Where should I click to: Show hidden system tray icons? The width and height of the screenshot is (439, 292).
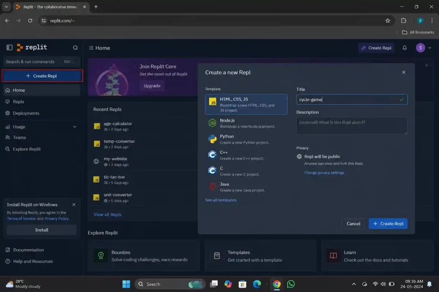(x=354, y=284)
